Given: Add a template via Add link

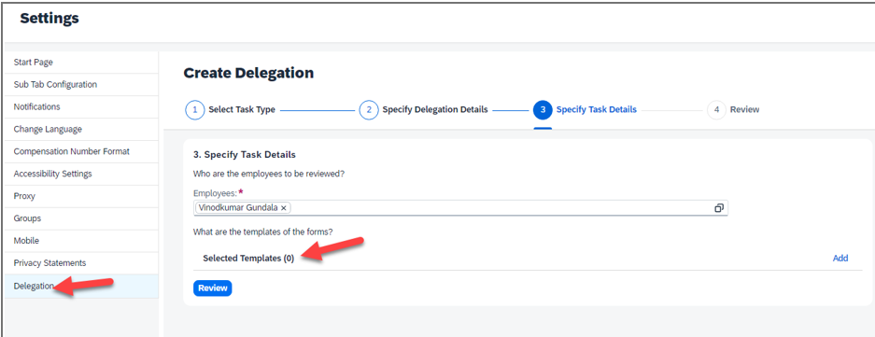Looking at the screenshot, I should [x=840, y=259].
